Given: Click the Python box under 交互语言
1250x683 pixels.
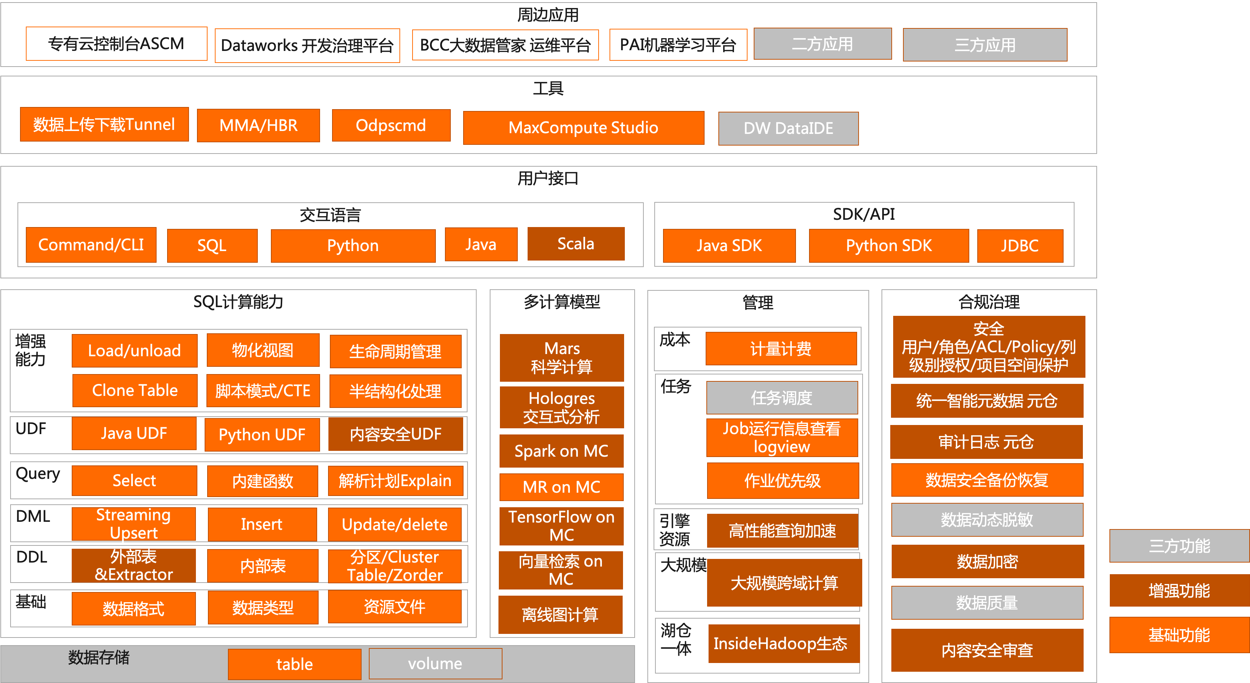Looking at the screenshot, I should (x=353, y=246).
